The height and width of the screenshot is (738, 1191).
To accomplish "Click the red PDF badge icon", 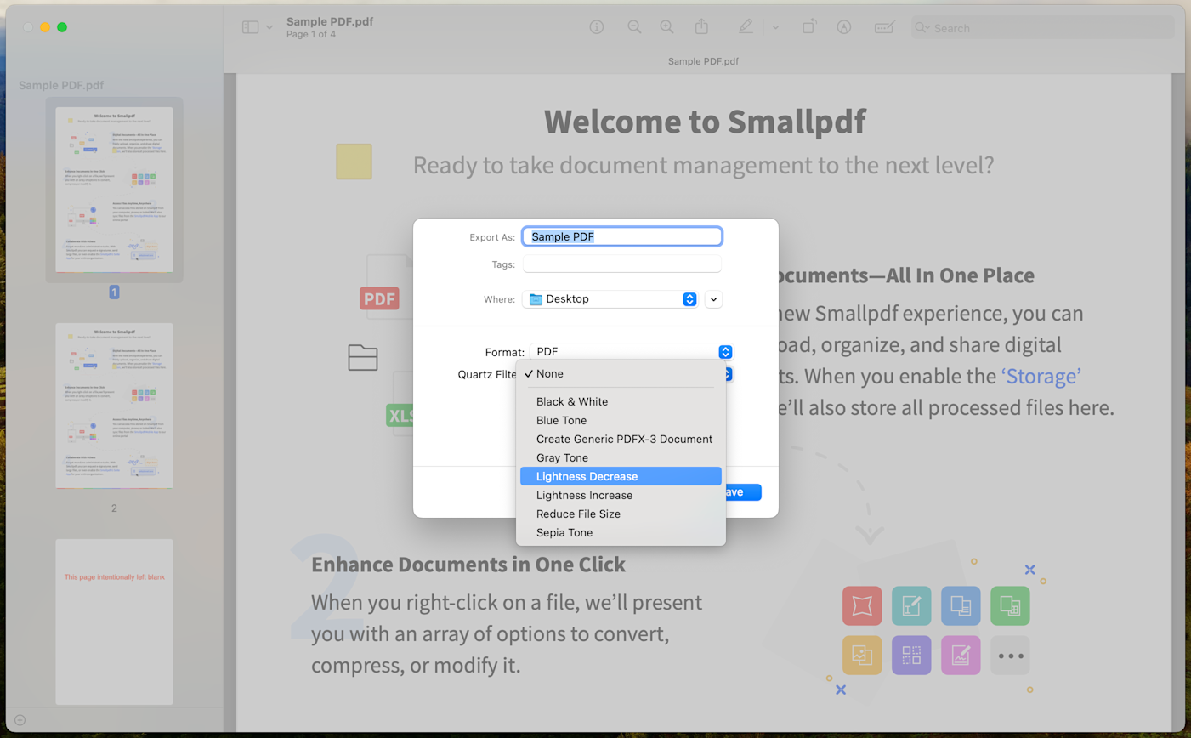I will pyautogui.click(x=379, y=298).
